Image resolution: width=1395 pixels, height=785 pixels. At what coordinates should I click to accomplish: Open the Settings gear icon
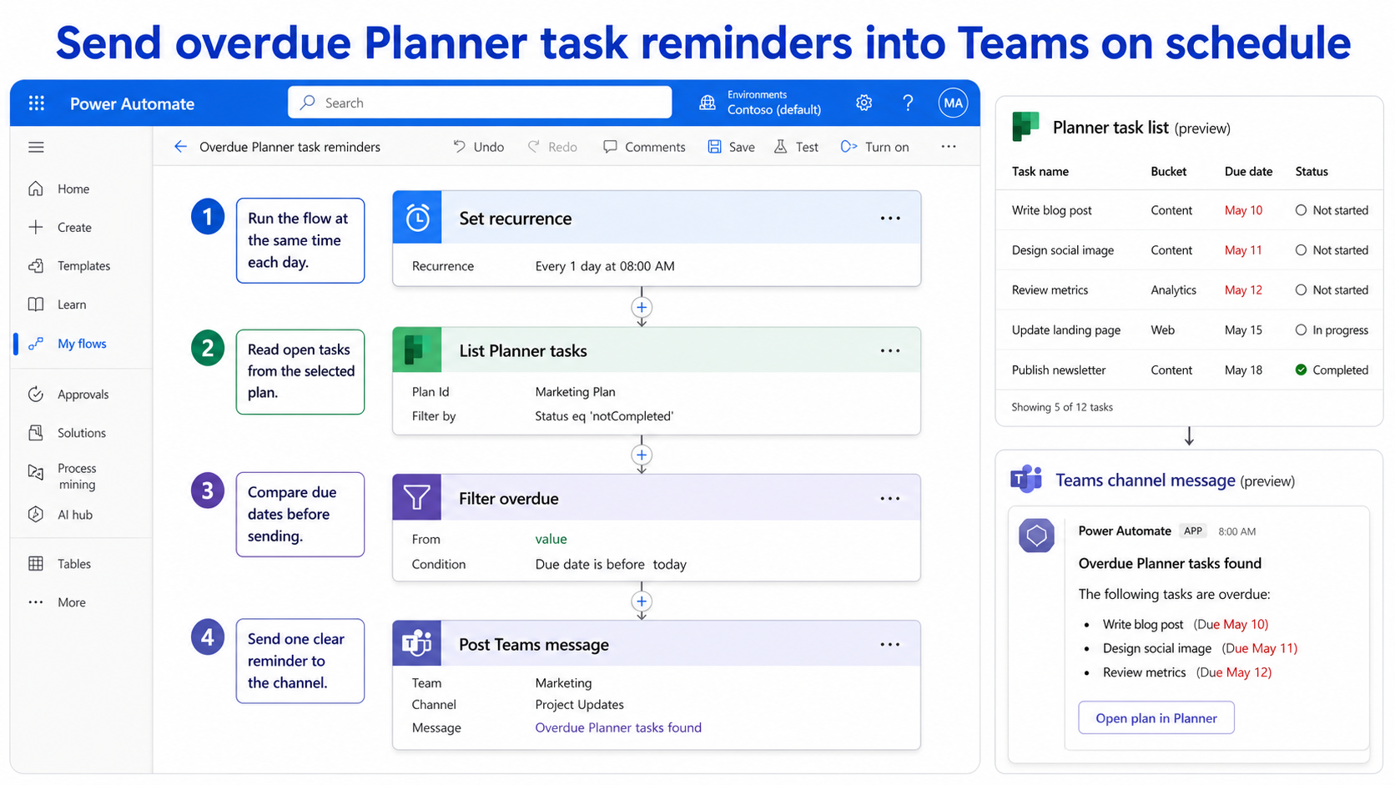(x=864, y=103)
